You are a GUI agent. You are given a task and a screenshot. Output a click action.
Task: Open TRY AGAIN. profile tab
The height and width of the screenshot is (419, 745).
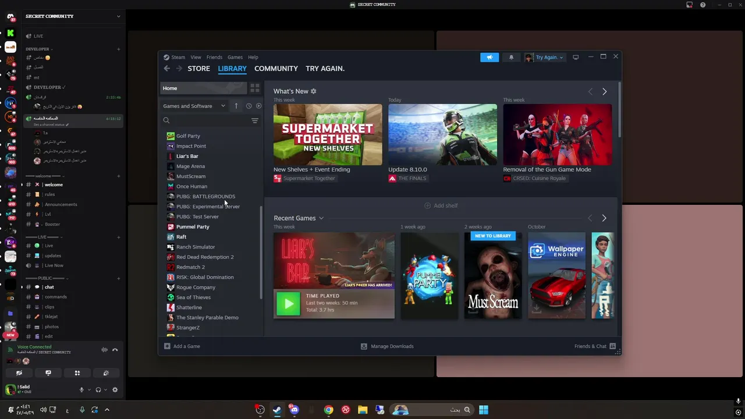pyautogui.click(x=325, y=69)
